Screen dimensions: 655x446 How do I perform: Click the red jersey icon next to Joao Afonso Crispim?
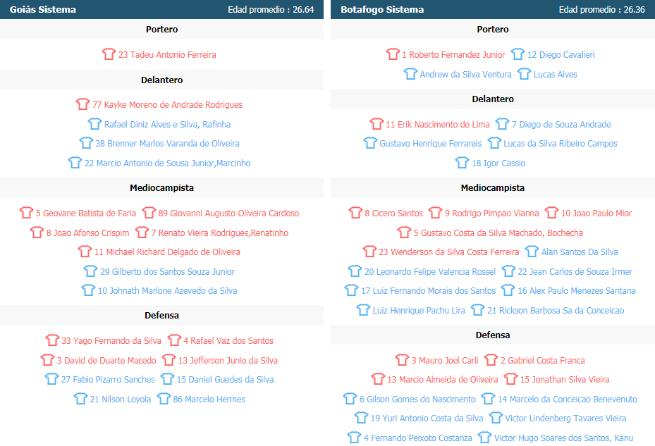[x=37, y=233]
